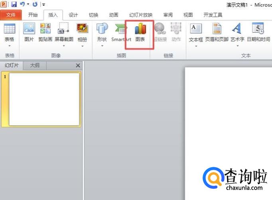Open the Animations (动画) ribbon tab
The height and width of the screenshot is (200, 272).
tap(114, 15)
